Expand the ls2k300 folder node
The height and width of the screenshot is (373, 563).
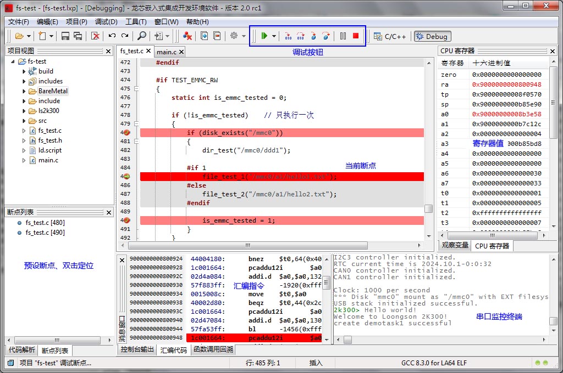(x=24, y=111)
